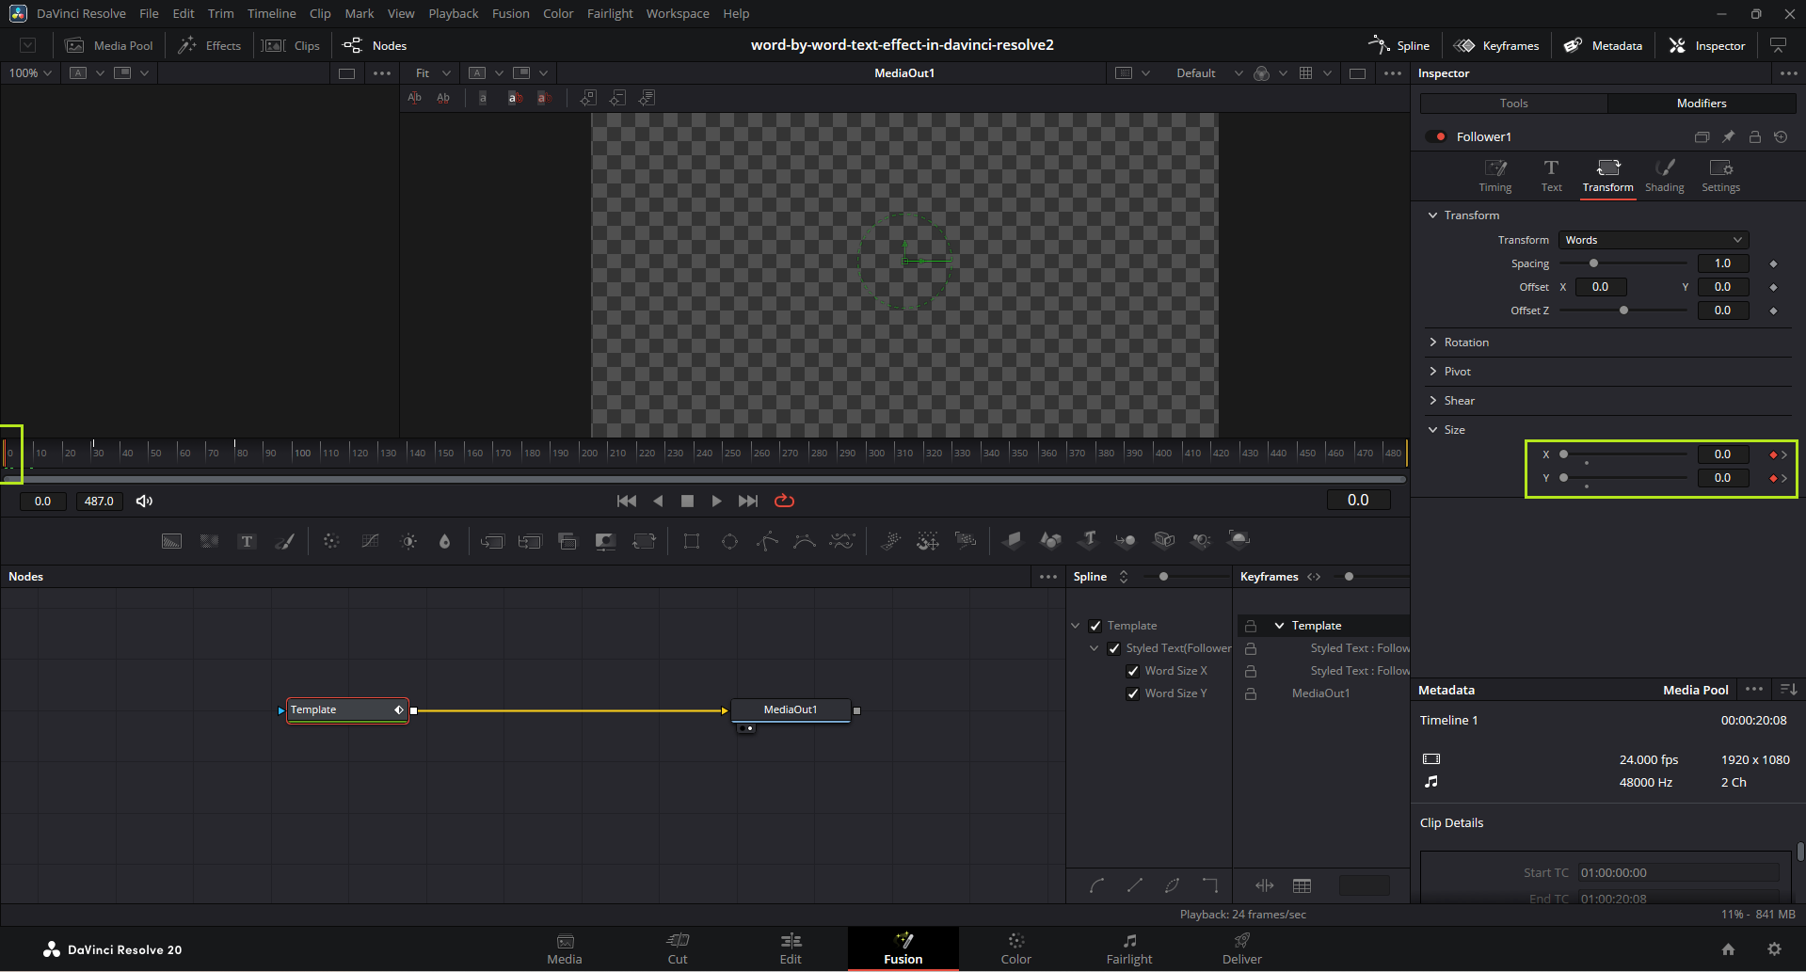
Task: Open the Shading tab in Inspector
Action: 1664,175
